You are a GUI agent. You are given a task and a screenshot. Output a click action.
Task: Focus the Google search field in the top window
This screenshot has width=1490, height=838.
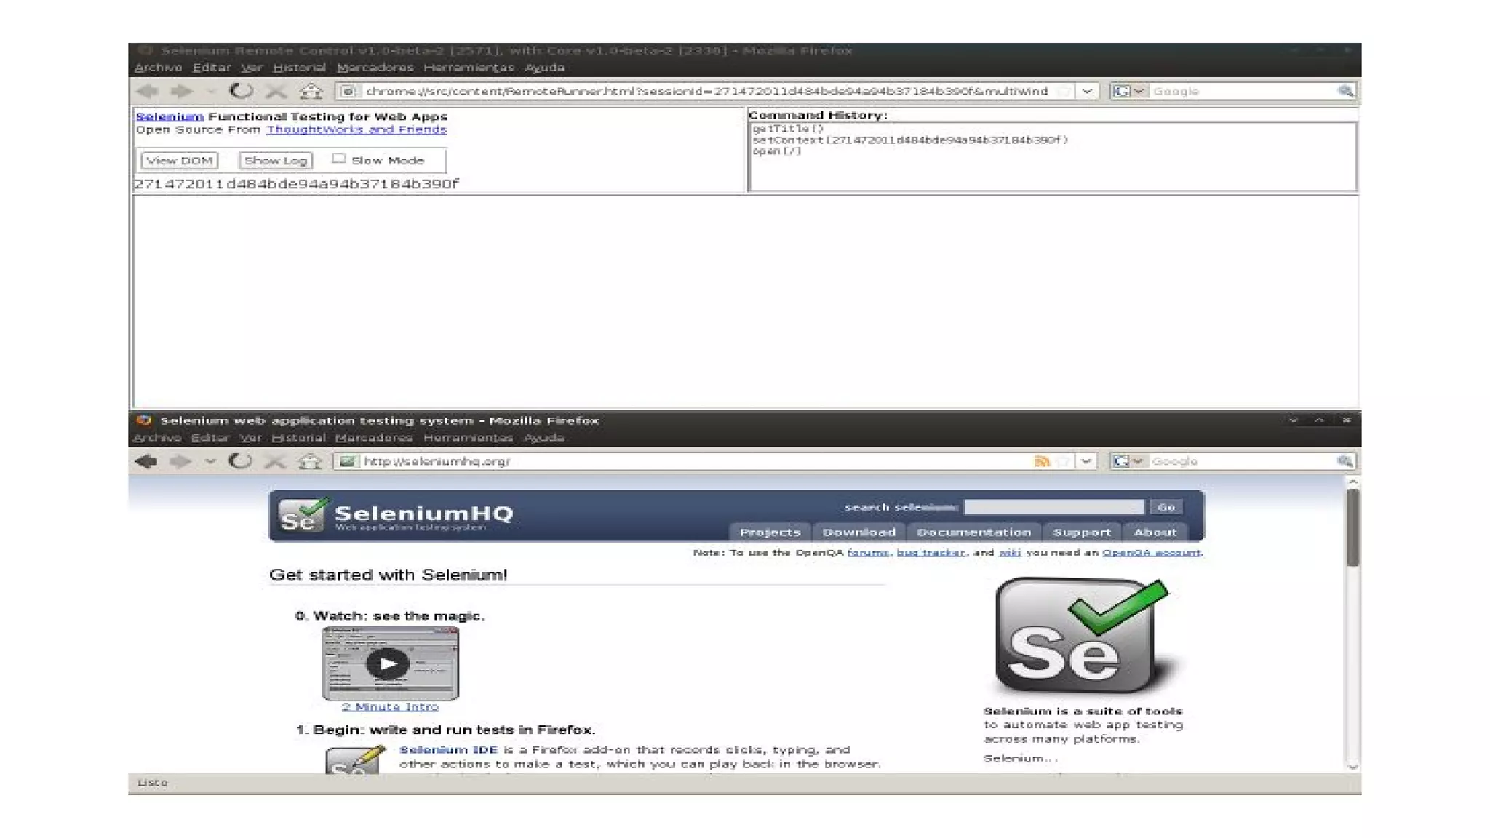click(x=1243, y=91)
